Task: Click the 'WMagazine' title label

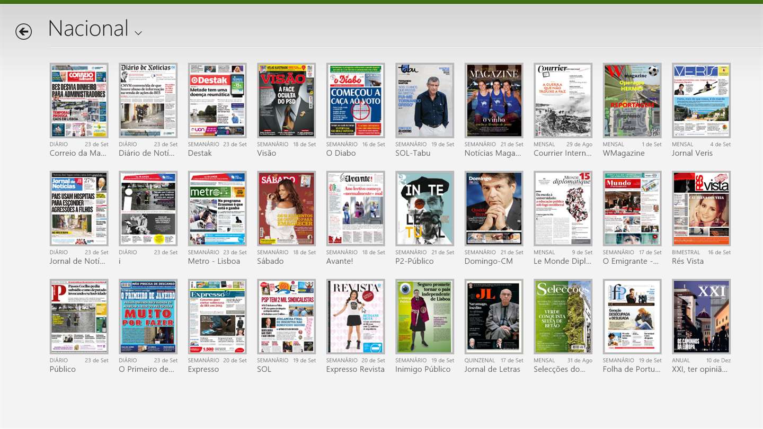Action: pyautogui.click(x=624, y=154)
